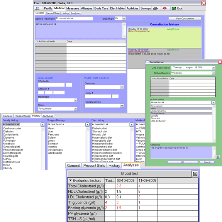Open the Blood type dropdown
The width and height of the screenshot is (222, 222).
124,18
